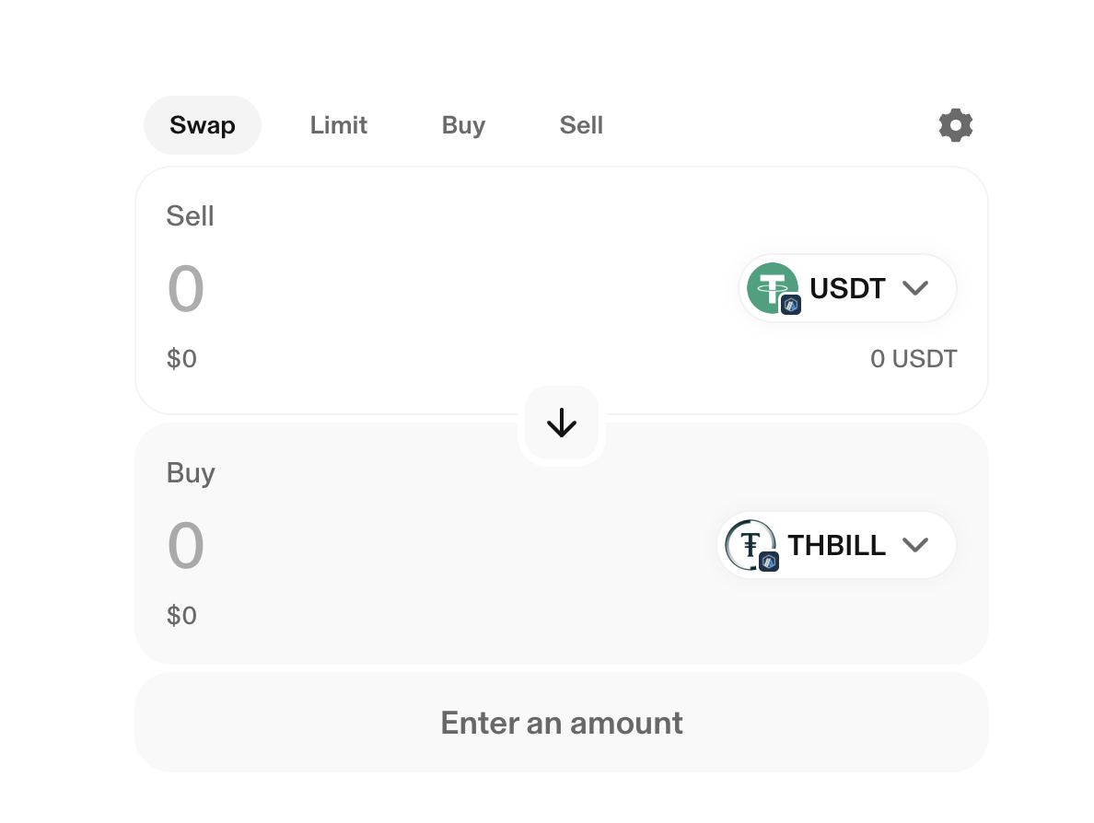
Task: Expand the USDT token chevron
Action: coord(914,288)
